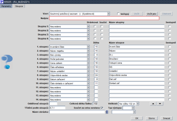Move column down with down arrow button

click(x=160, y=104)
